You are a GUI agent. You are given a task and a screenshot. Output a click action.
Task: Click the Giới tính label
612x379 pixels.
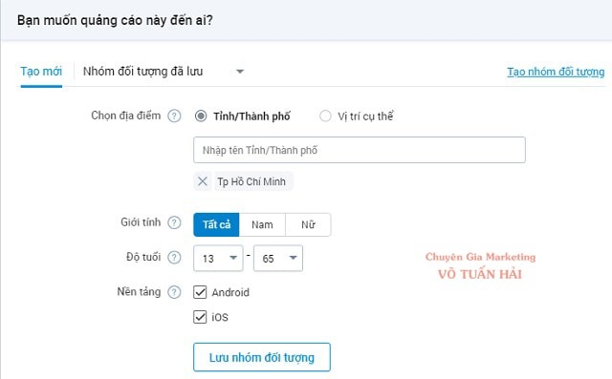coord(141,222)
